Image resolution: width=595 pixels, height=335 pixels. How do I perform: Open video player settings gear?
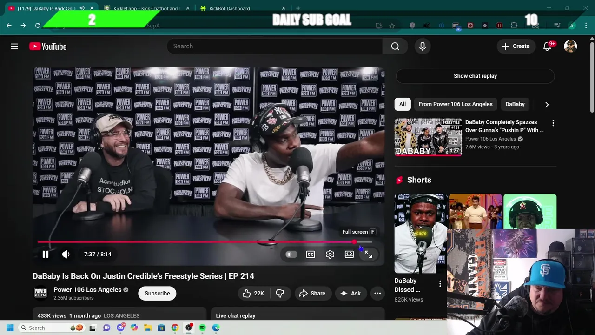click(x=330, y=255)
